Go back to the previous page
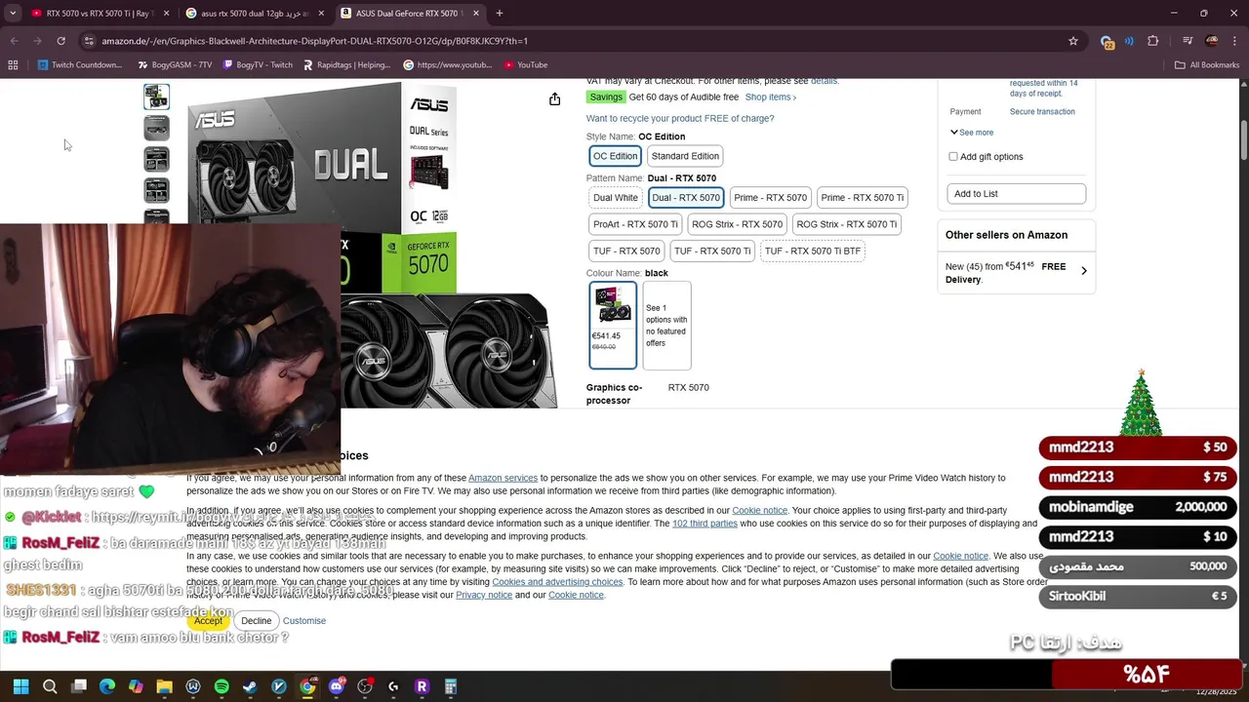Viewport: 1249px width, 702px height. pos(14,41)
